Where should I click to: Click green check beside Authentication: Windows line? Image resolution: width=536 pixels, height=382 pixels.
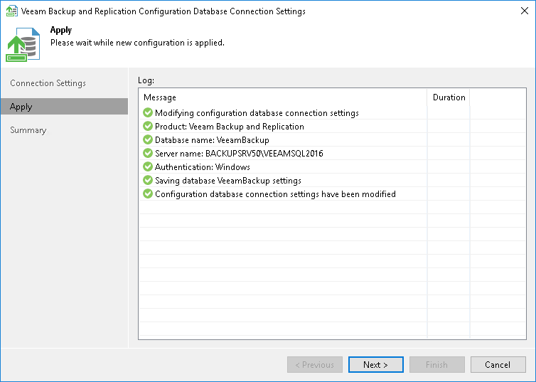click(x=148, y=167)
